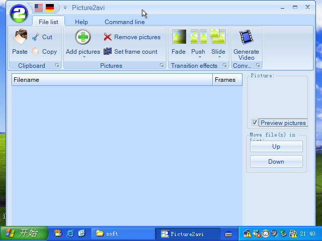Open the Help tab
This screenshot has width=322, height=241.
coord(82,22)
